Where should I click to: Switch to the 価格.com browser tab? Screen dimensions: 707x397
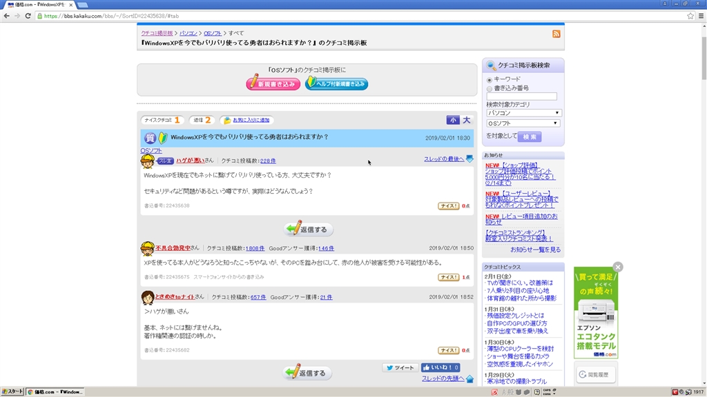click(37, 5)
